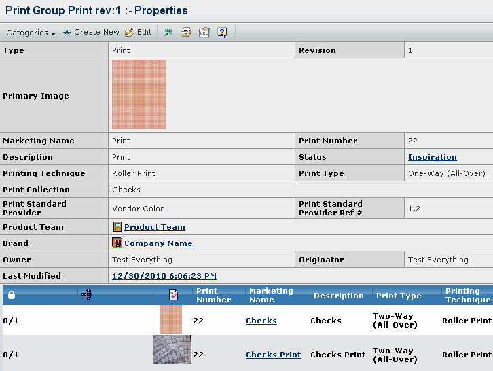Open the 12/30/2010 6:06:23 PM link
This screenshot has height=371, width=493.
click(x=164, y=276)
